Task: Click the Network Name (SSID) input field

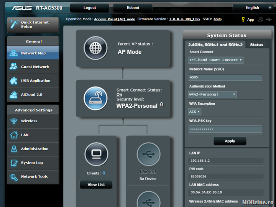Action: [x=225, y=77]
